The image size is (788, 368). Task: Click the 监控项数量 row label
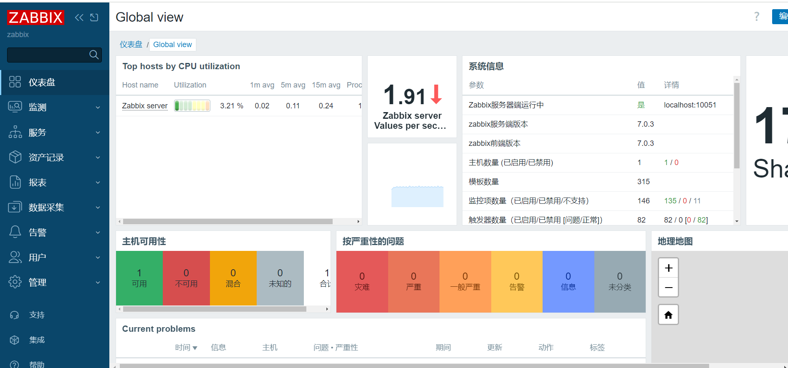528,201
